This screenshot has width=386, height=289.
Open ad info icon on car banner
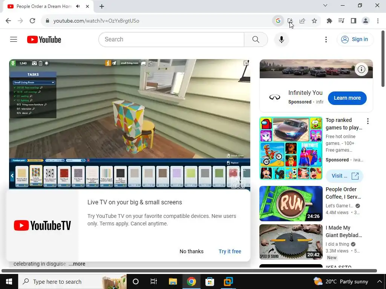coord(361,69)
